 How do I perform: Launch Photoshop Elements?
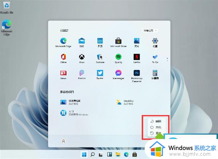tap(137, 76)
